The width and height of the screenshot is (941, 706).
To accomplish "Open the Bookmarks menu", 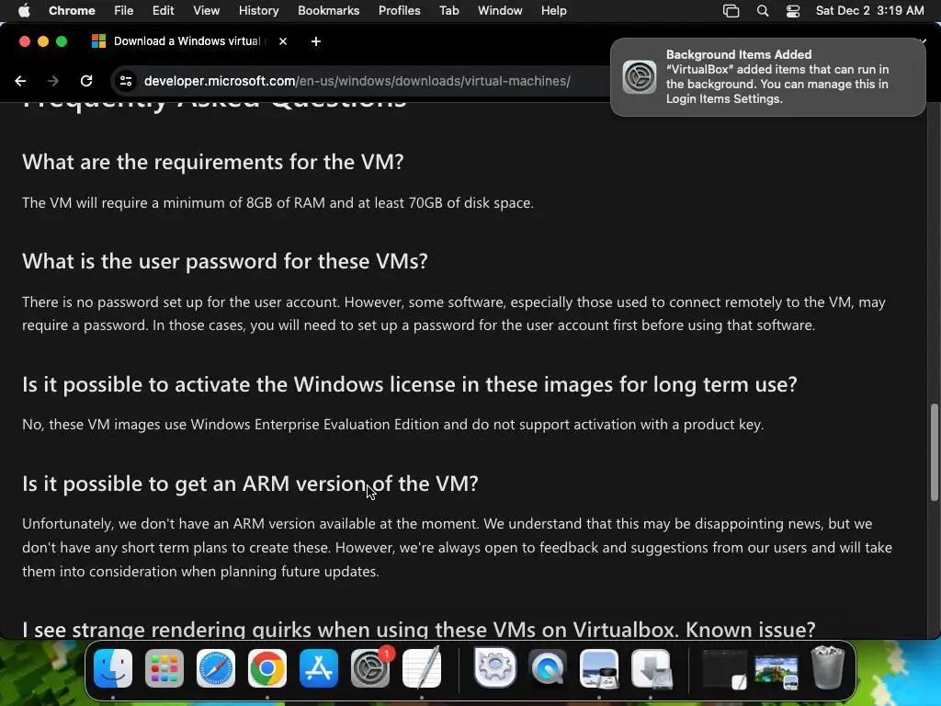I will click(x=328, y=10).
